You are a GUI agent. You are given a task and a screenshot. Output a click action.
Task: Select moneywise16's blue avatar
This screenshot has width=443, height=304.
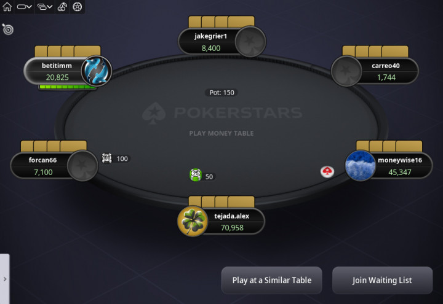click(x=361, y=166)
